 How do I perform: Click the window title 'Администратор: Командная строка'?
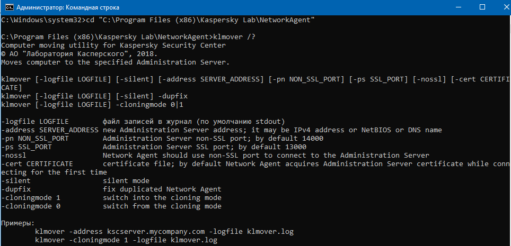[68, 8]
